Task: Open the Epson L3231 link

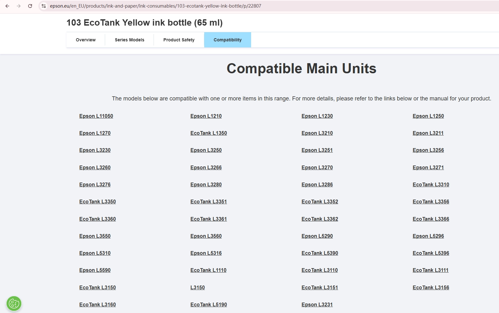Action: click(x=317, y=304)
